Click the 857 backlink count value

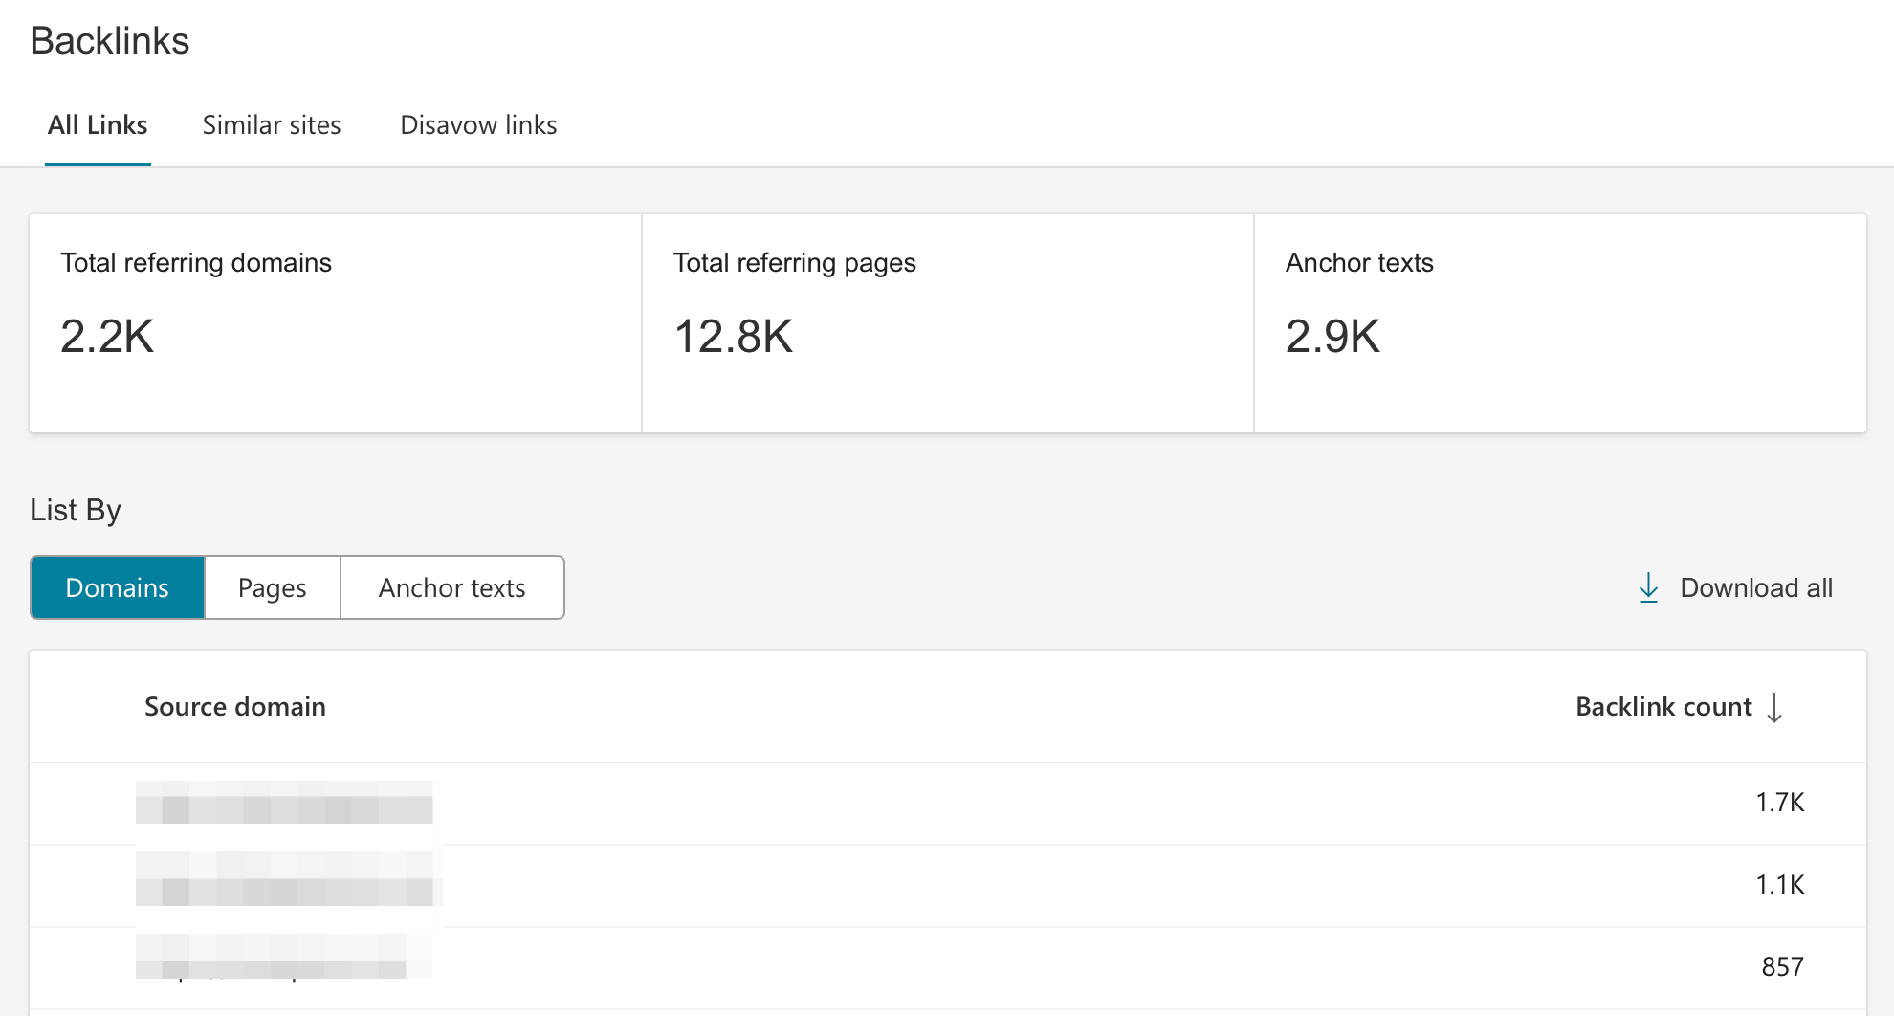click(x=1782, y=967)
